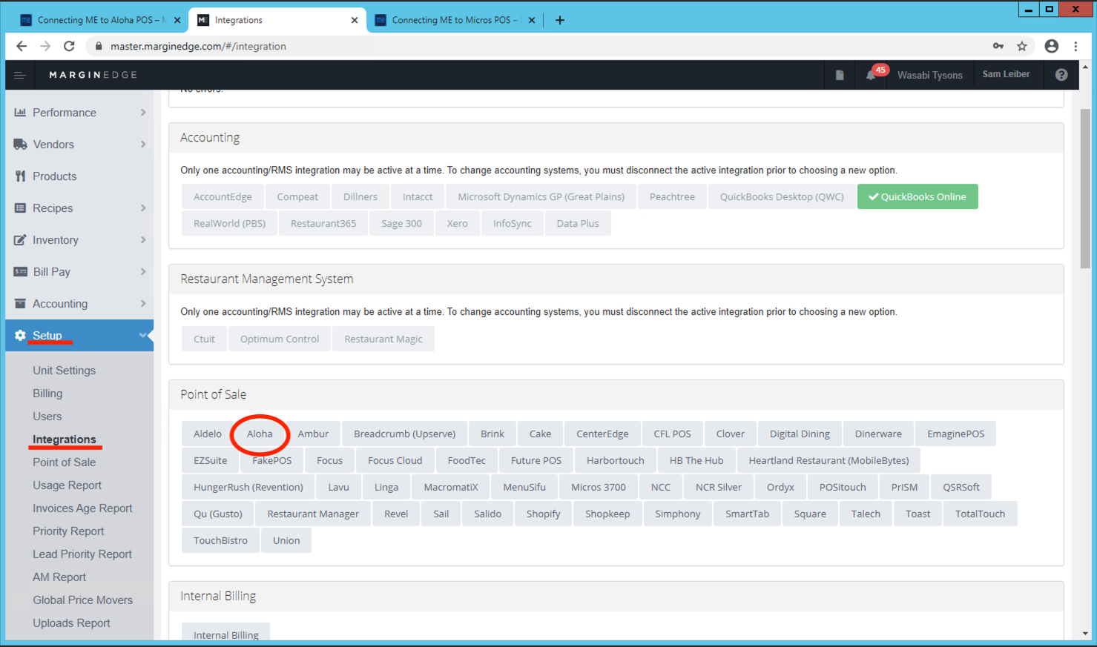Bookmark this page with the star icon
This screenshot has height=647, width=1097.
(1022, 46)
